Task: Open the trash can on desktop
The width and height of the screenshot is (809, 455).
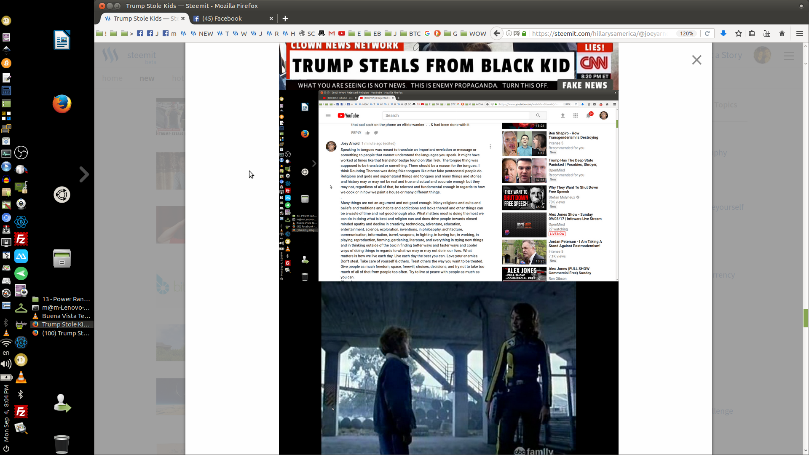Action: 62,444
